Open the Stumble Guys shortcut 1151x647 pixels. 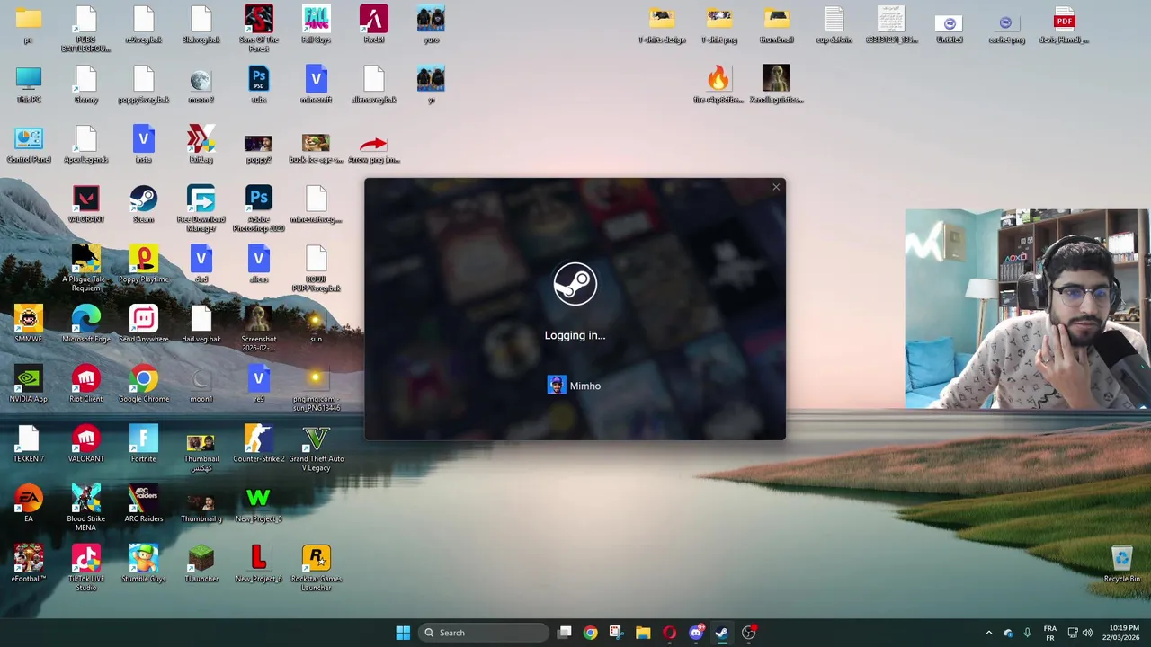(143, 563)
